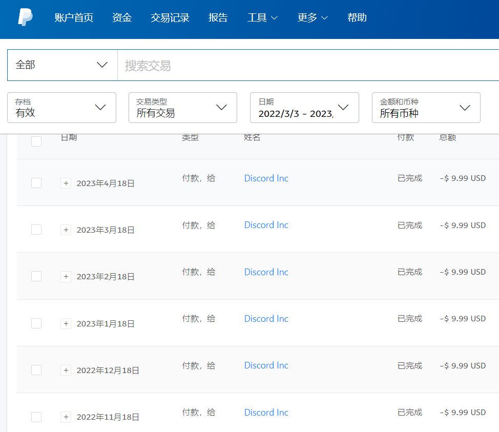Screen dimensions: 499x432
Task: Expand the 工具 dropdown menu
Action: pos(262,17)
